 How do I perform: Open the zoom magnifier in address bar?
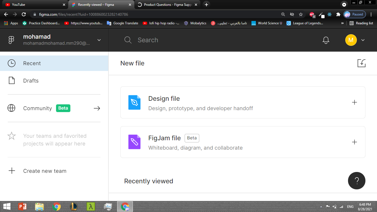pyautogui.click(x=283, y=14)
